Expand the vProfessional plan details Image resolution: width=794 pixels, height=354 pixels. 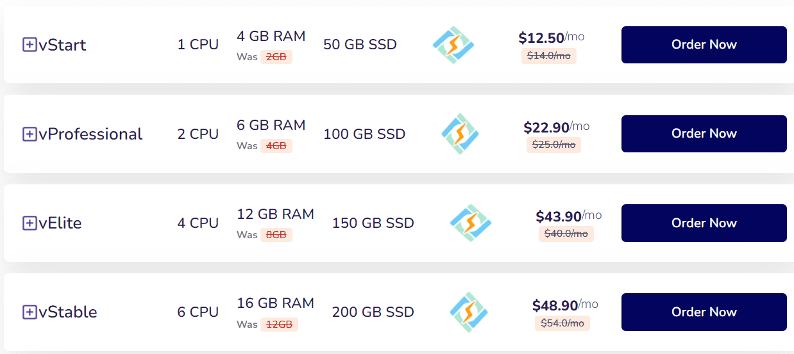pyautogui.click(x=30, y=134)
